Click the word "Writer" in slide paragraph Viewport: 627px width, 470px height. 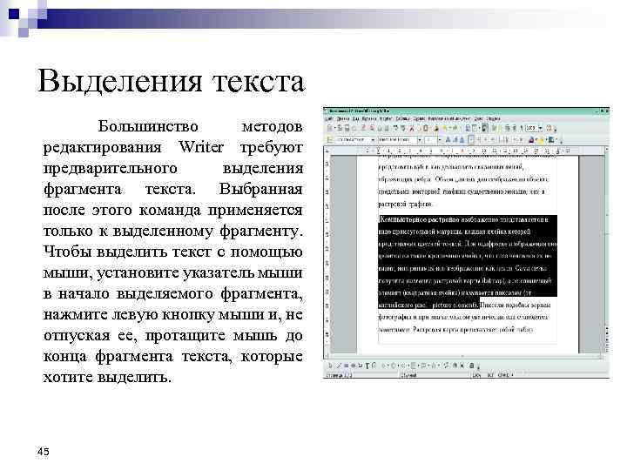pos(201,147)
